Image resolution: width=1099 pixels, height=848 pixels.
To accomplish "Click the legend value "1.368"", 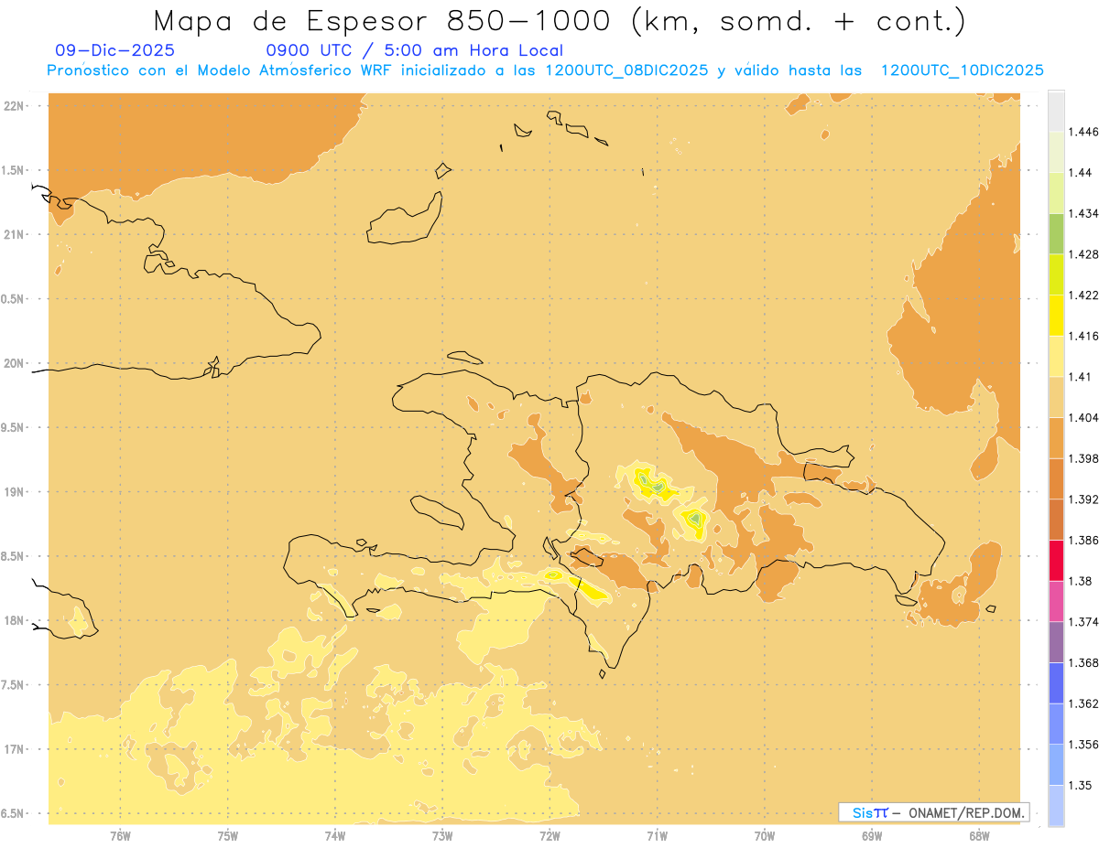I will (1083, 662).
